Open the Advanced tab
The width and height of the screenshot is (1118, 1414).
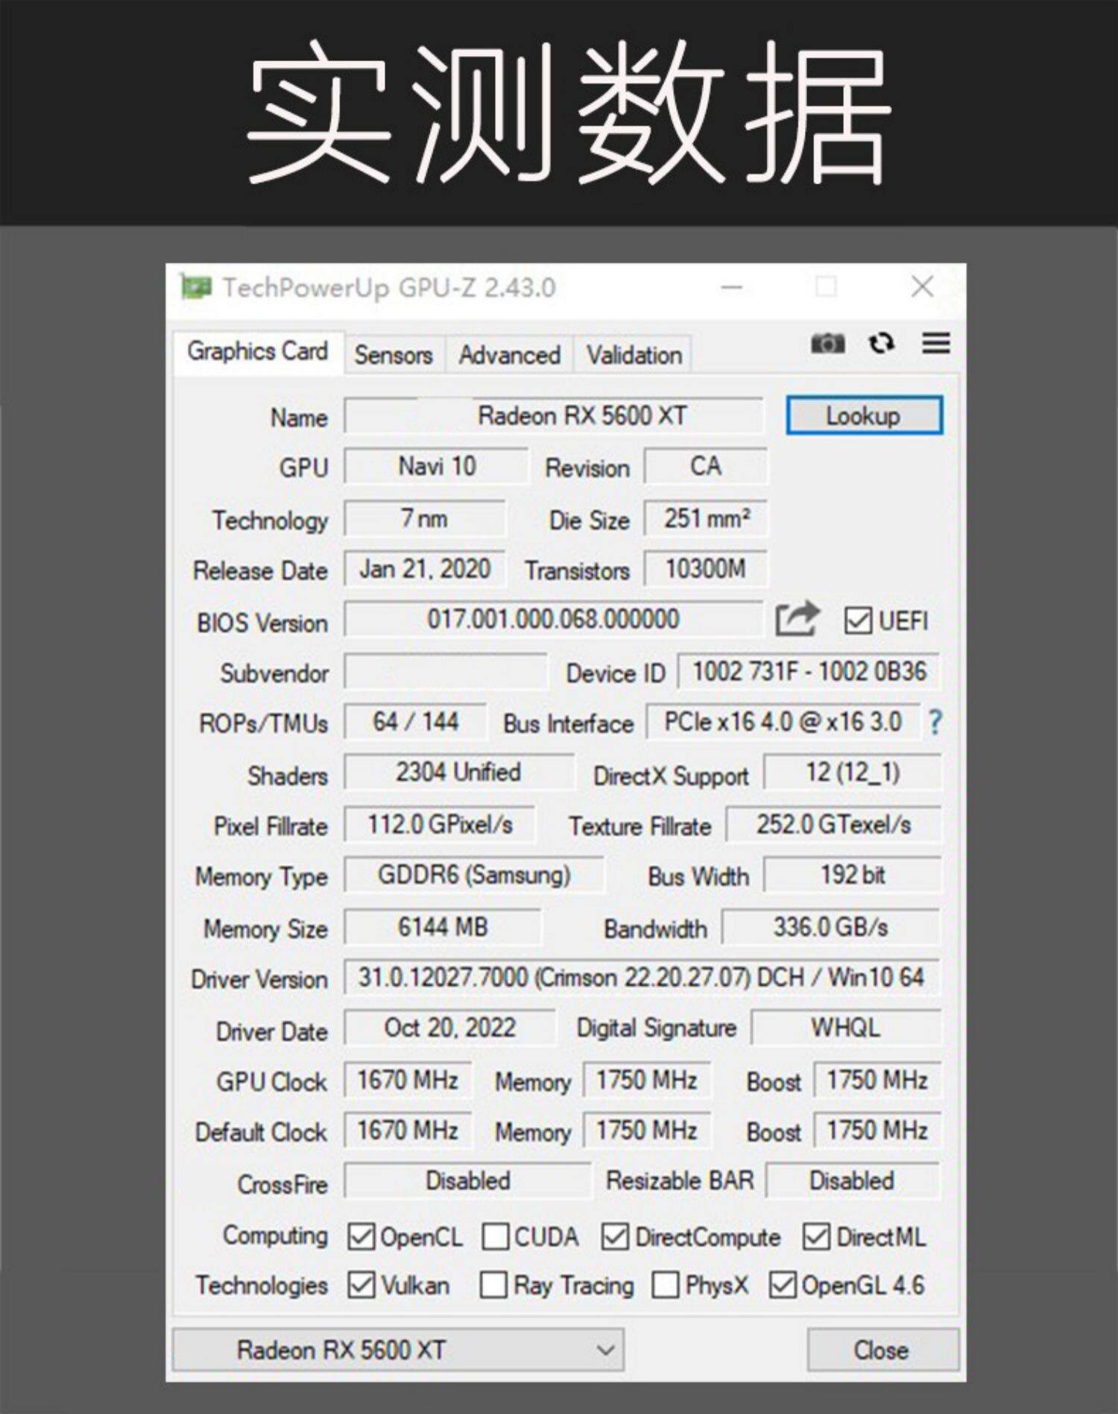[510, 355]
